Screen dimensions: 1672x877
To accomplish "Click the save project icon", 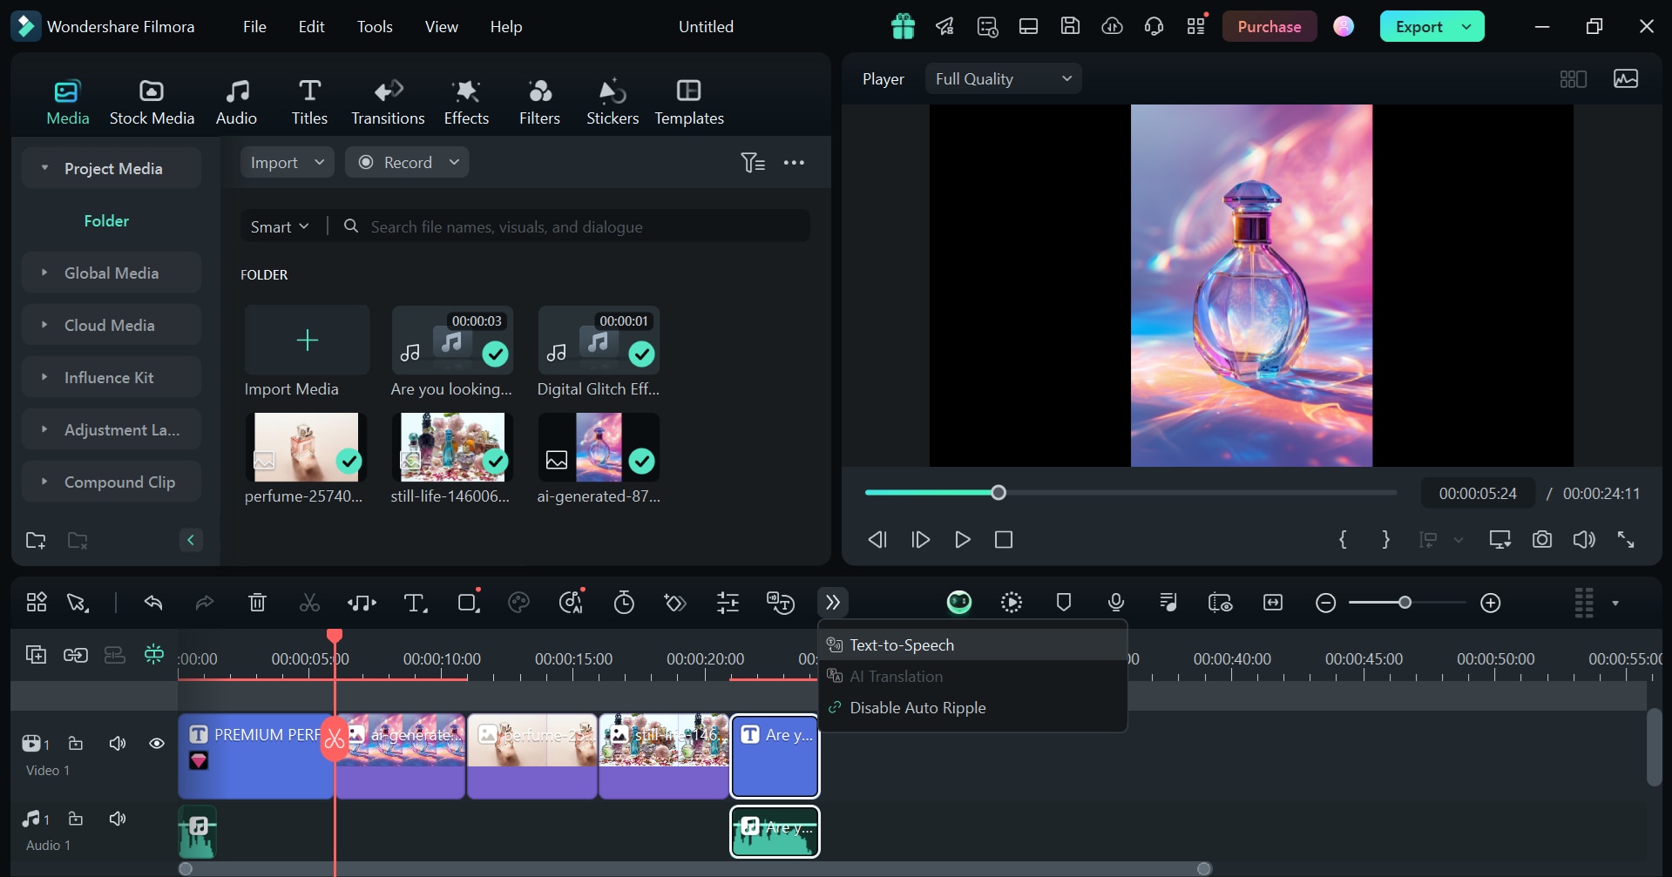I will tap(1070, 26).
